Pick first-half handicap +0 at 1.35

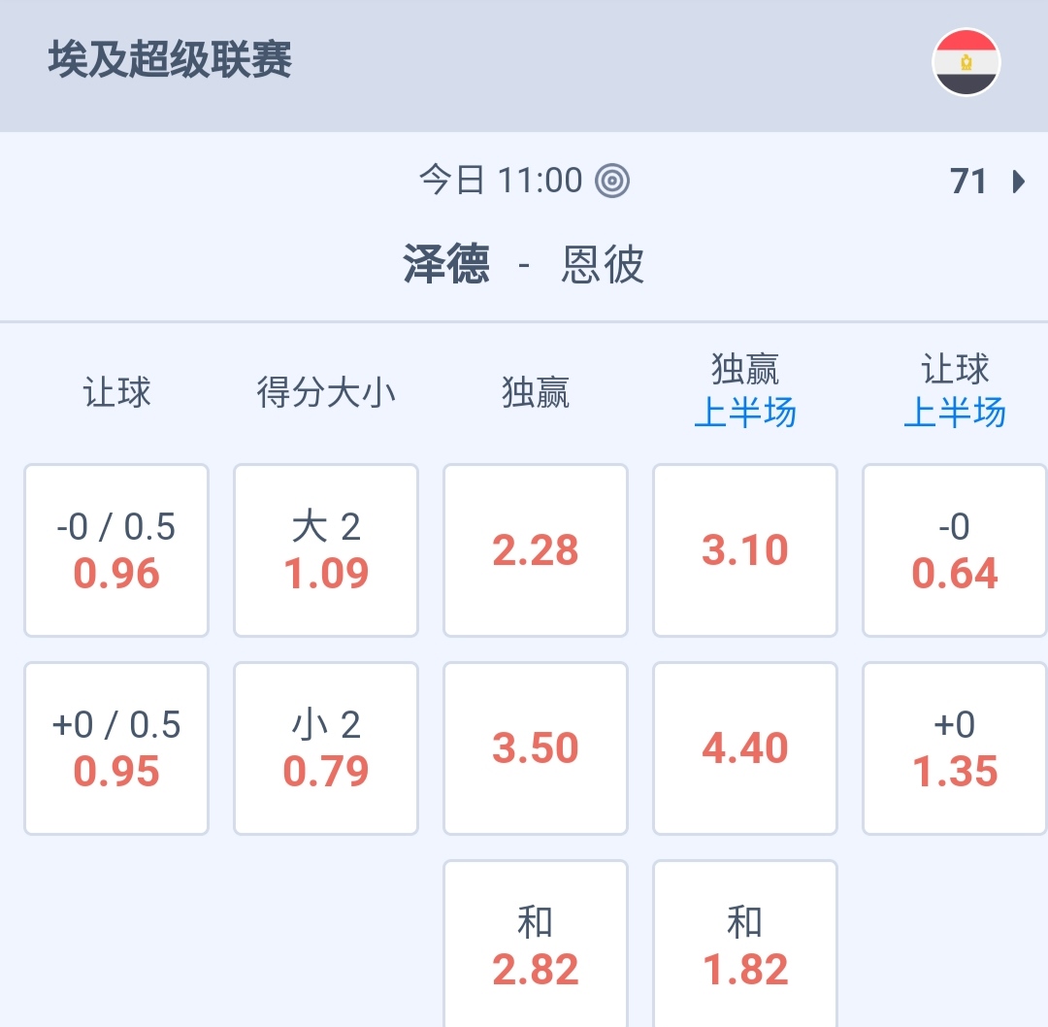click(955, 748)
